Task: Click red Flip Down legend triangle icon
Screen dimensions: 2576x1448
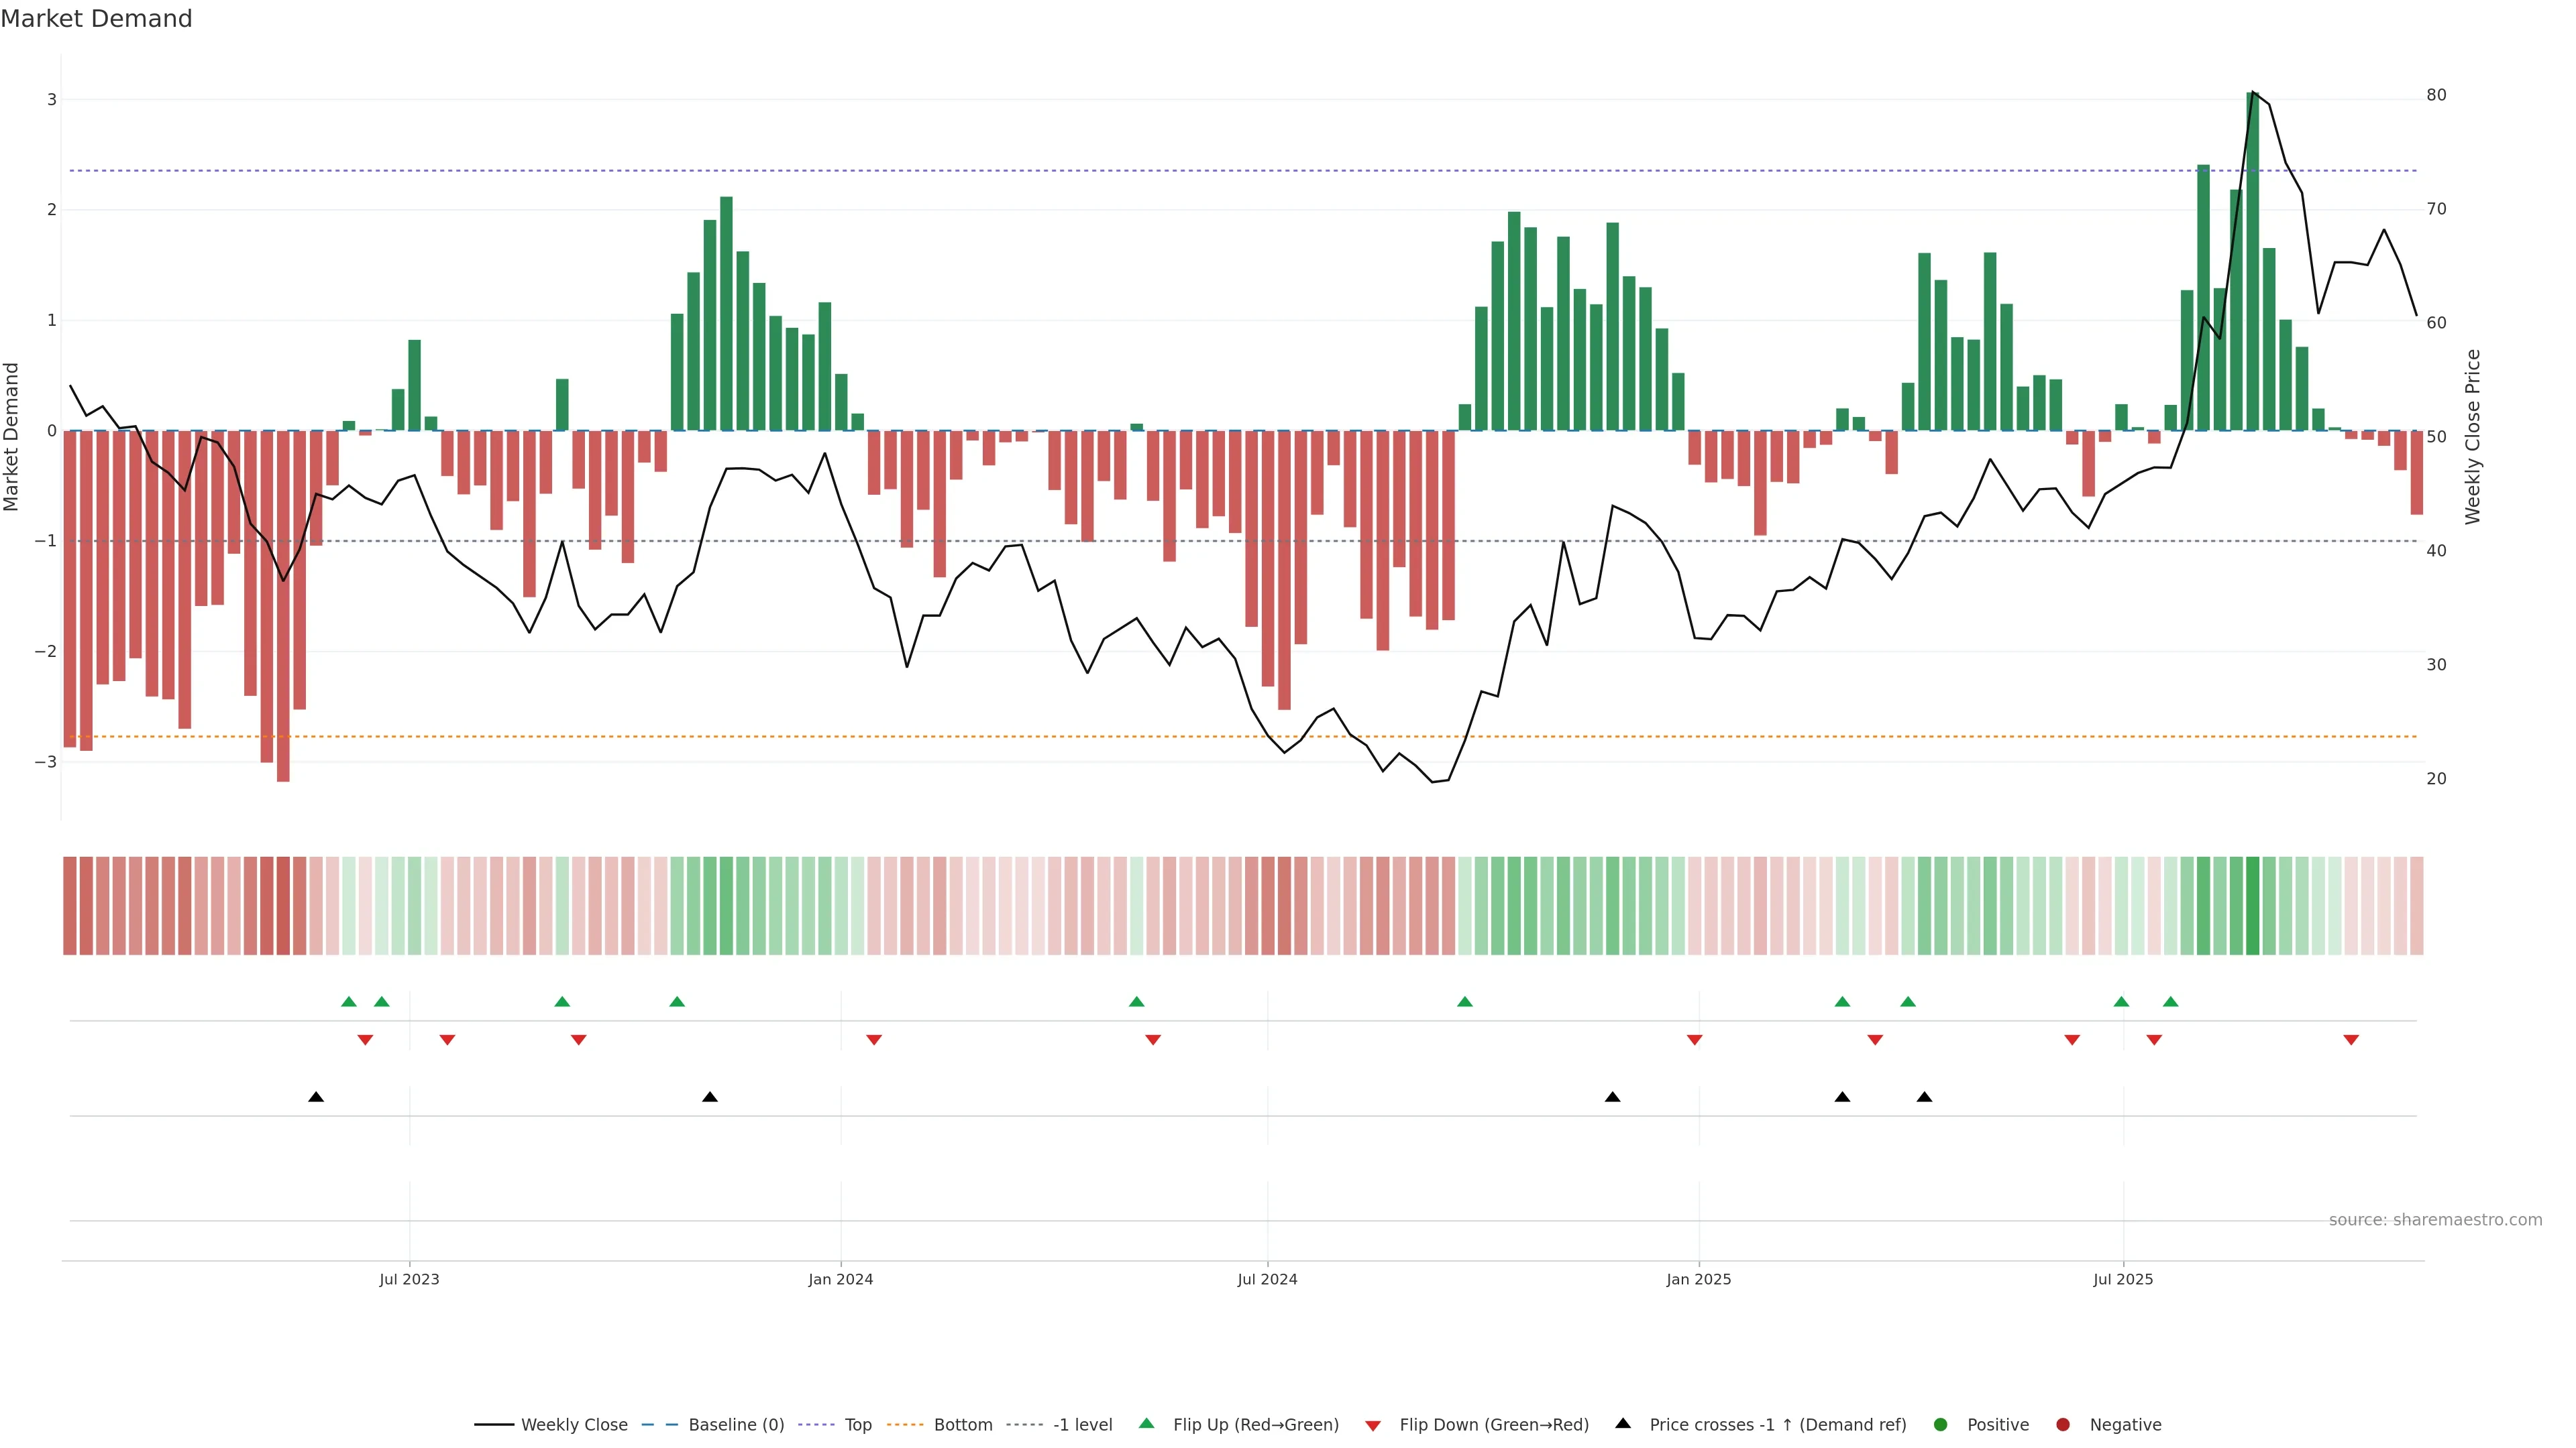Action: [x=1372, y=1425]
